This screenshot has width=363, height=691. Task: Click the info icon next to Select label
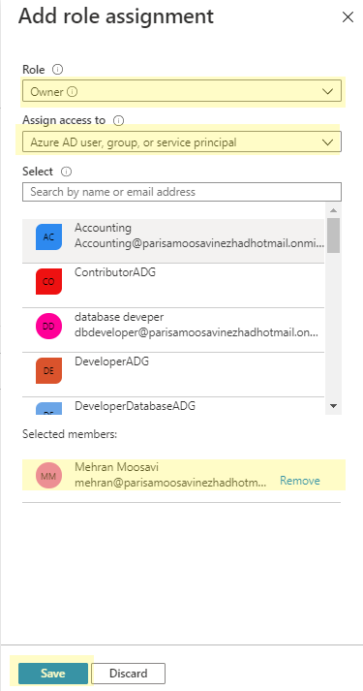click(x=67, y=172)
